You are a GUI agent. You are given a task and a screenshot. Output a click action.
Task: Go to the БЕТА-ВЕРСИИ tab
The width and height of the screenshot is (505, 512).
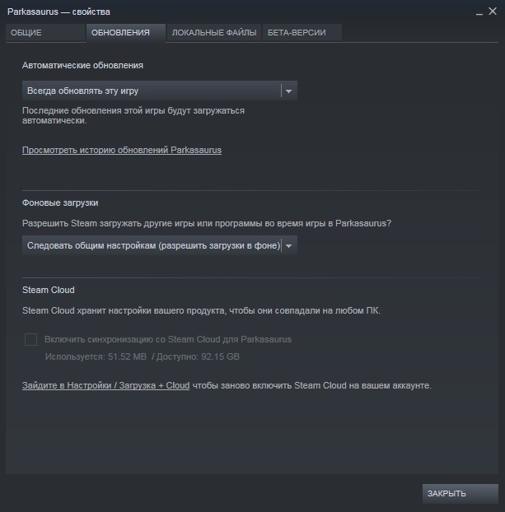click(x=302, y=33)
